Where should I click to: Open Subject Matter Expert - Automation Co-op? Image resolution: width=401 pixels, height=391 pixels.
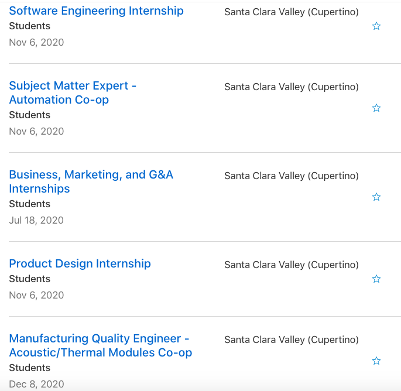coord(73,92)
